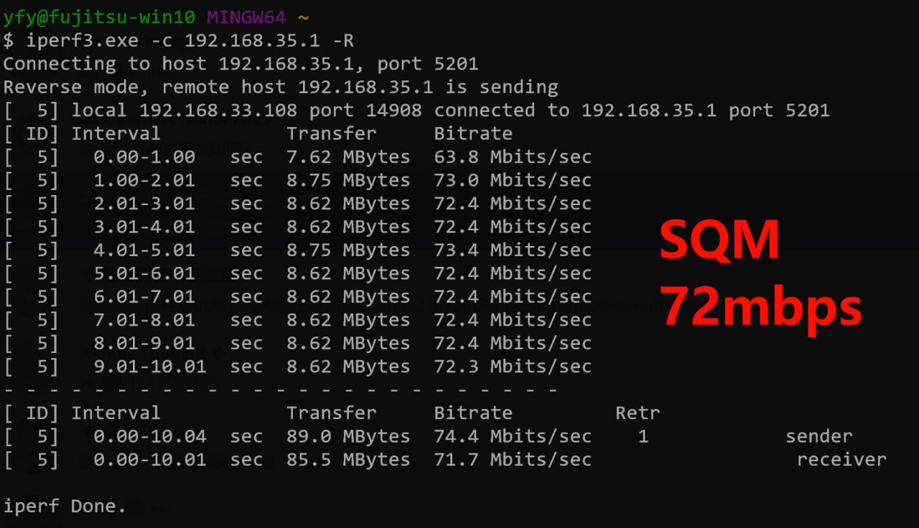The width and height of the screenshot is (919, 528).
Task: Click the Retr column header
Action: [637, 413]
